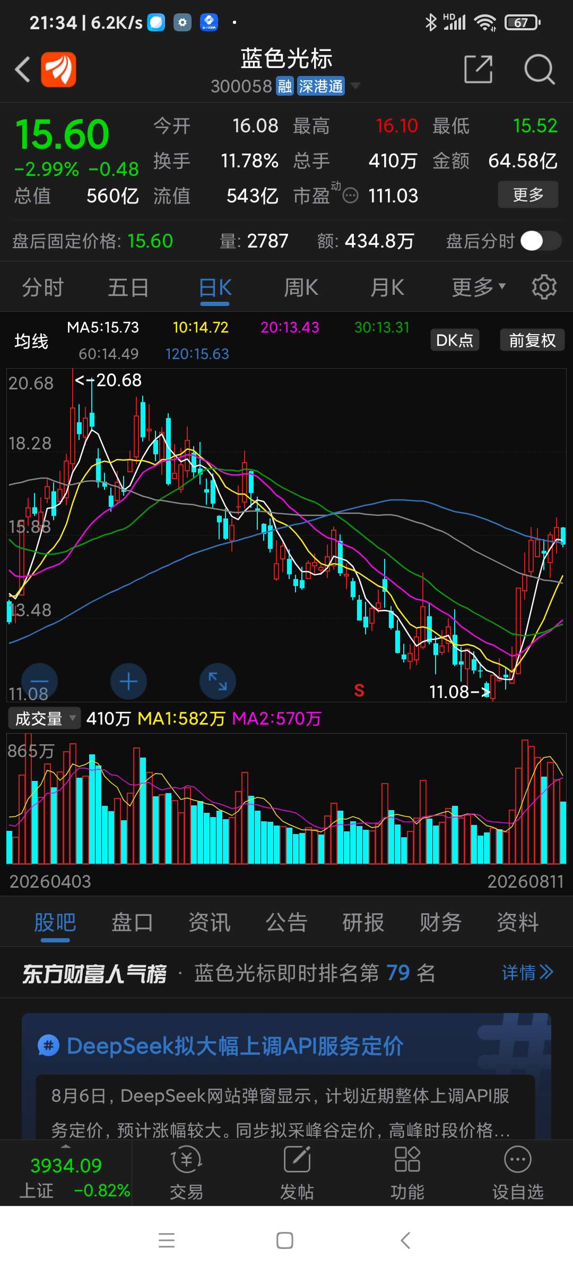
Task: Open the 资料 tab
Action: point(518,922)
